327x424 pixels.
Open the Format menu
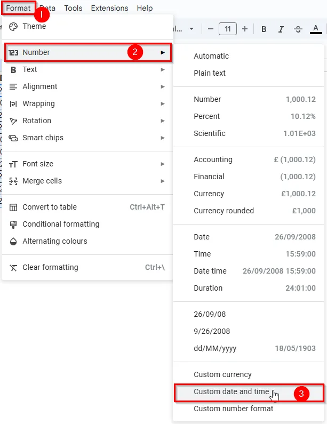18,8
